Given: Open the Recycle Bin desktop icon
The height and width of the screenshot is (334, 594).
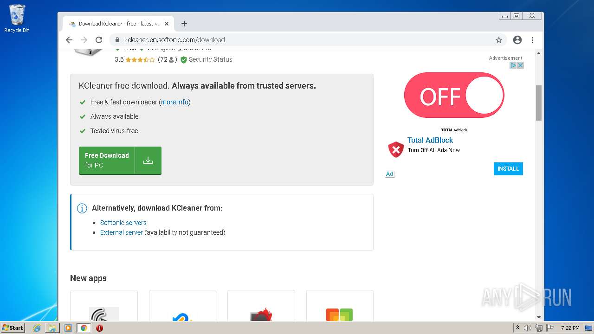Looking at the screenshot, I should (17, 19).
